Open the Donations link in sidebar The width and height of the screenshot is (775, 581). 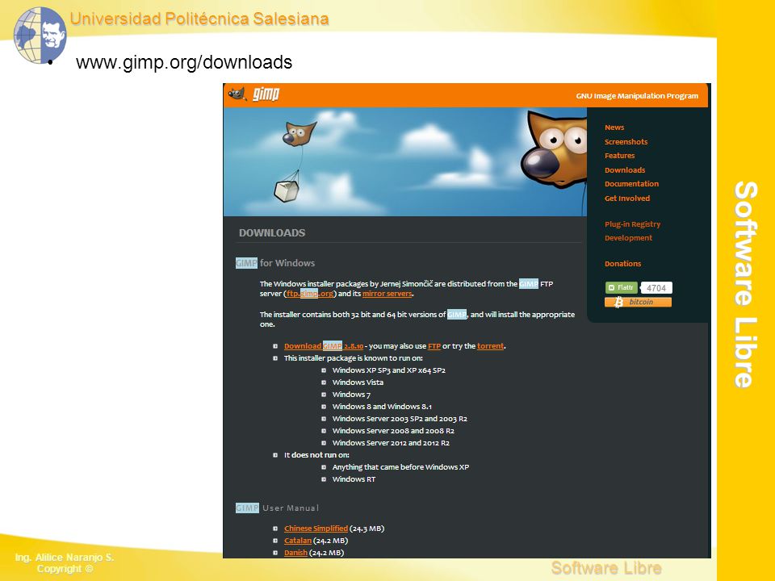coord(622,264)
